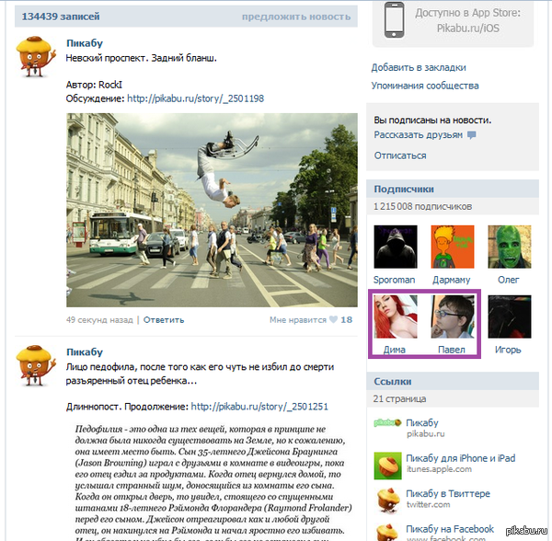This screenshot has height=541, width=552.
Task: Open the Nevsky Prospekt backflip photo
Action: click(212, 210)
